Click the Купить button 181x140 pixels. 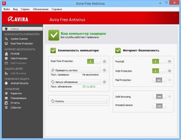tap(79, 101)
